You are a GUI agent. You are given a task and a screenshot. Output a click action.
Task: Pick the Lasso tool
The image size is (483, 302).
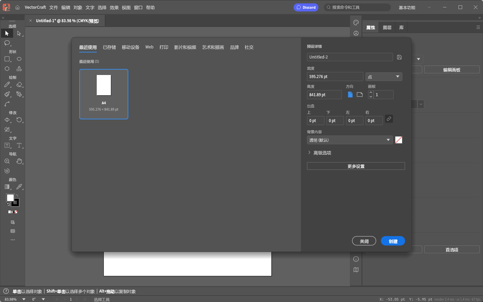coord(7,43)
